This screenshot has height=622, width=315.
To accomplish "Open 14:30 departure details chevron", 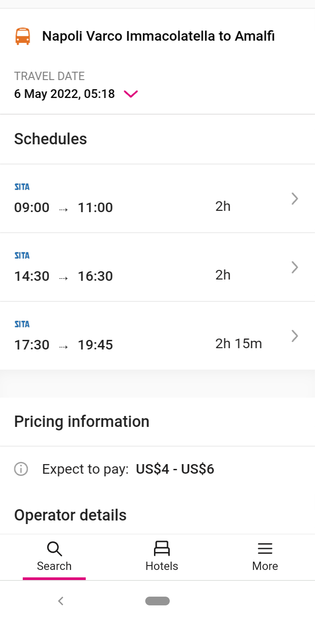I will (295, 267).
